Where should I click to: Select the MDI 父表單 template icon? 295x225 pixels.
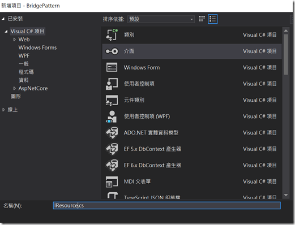point(112,181)
